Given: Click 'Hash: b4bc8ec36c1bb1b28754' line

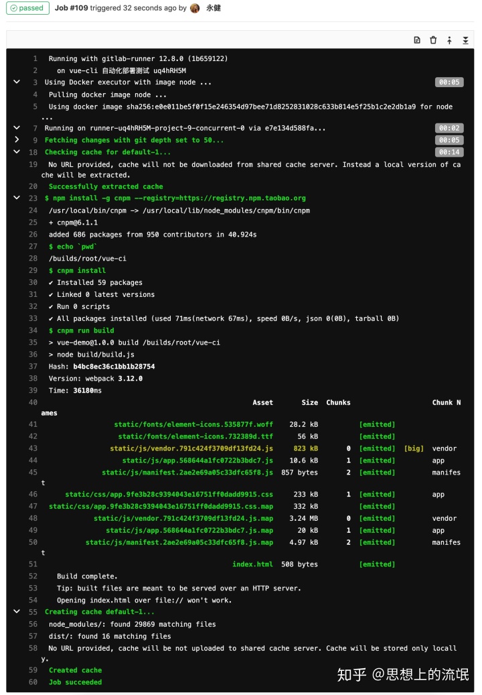Looking at the screenshot, I should click(x=102, y=367).
